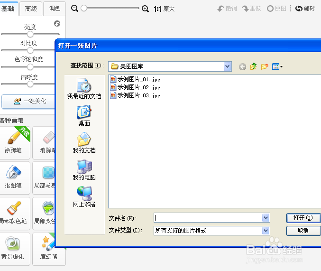Image resolution: width=321 pixels, height=271 pixels.
Task: Click the 文件名 filename input field
Action: coord(208,218)
